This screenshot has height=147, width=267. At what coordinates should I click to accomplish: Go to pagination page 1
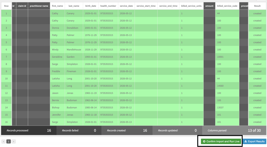click(8, 141)
